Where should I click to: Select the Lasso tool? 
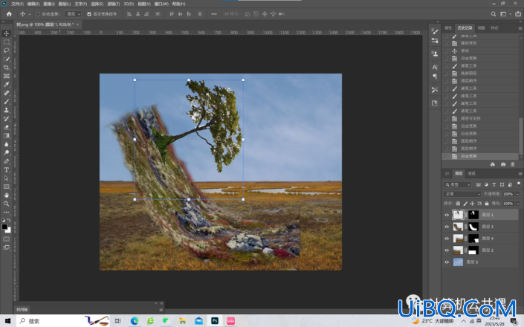7,51
